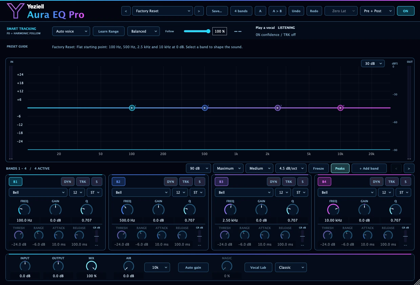Viewport: 420px width, 285px height.
Task: Open the Factory Reset preset dropdown
Action: coord(163,11)
